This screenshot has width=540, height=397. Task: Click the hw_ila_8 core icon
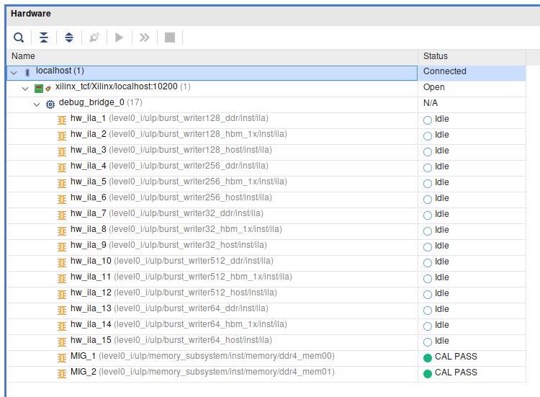click(62, 231)
